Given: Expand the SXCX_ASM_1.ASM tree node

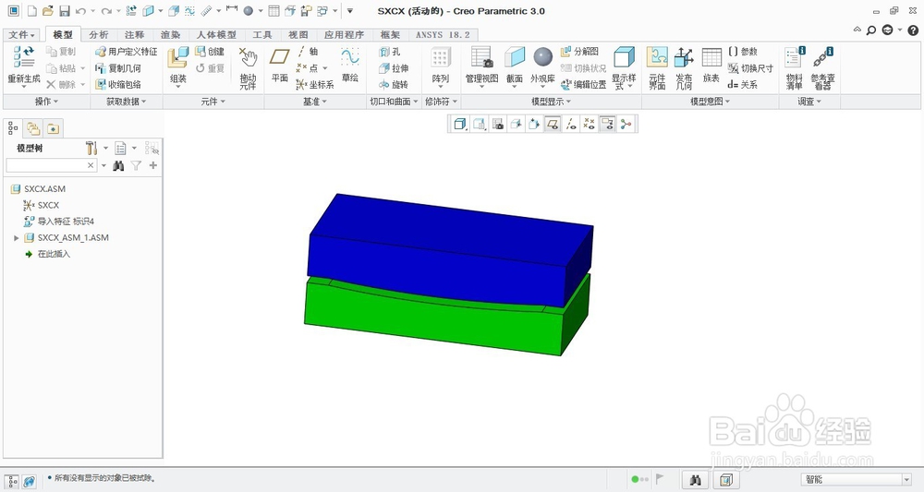Looking at the screenshot, I should click(17, 238).
